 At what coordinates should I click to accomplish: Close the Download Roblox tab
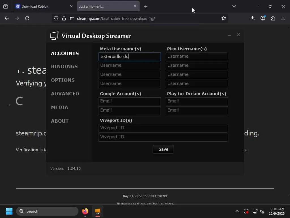(71, 6)
